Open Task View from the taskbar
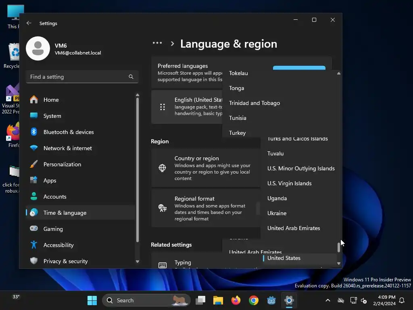This screenshot has height=310, width=413. point(200,300)
